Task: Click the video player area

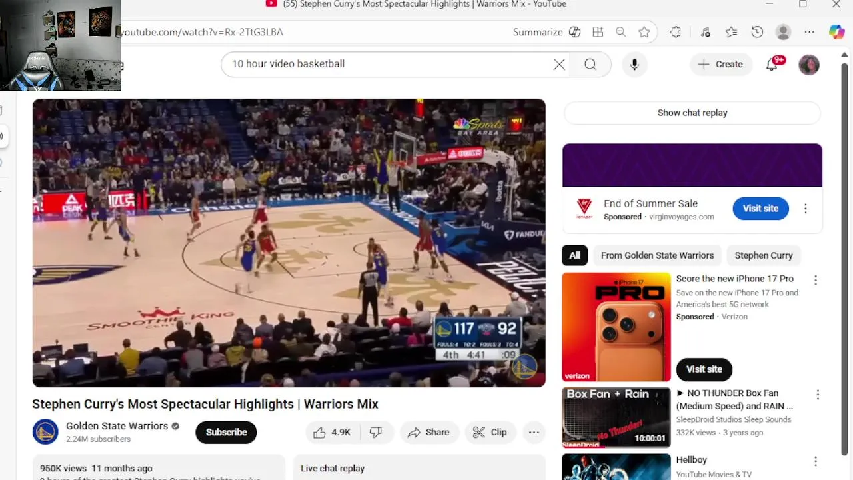Action: click(289, 243)
